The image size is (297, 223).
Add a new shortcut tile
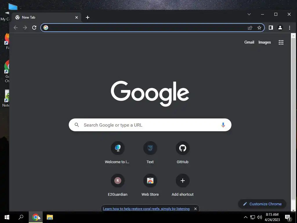point(183,185)
